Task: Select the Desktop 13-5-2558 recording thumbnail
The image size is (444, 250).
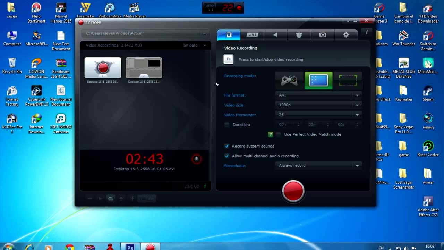Action: pyautogui.click(x=144, y=68)
